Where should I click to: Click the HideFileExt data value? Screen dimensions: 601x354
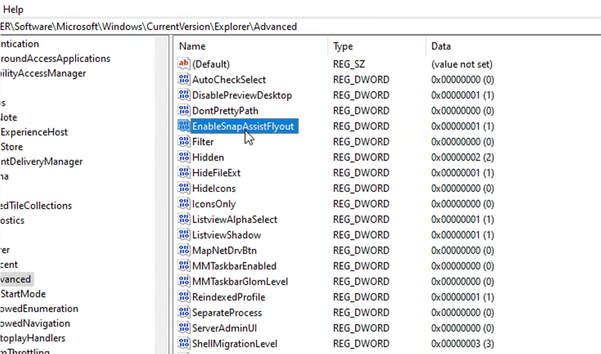pos(462,173)
